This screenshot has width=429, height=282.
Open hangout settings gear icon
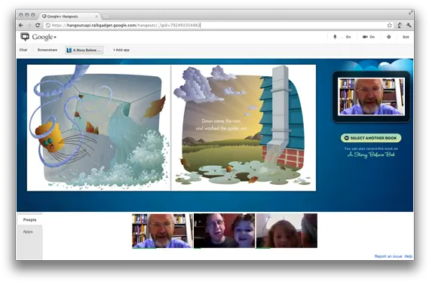pos(389,37)
